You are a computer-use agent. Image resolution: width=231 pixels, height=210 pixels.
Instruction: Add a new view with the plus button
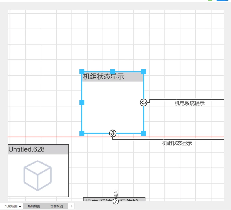[x=71, y=206]
